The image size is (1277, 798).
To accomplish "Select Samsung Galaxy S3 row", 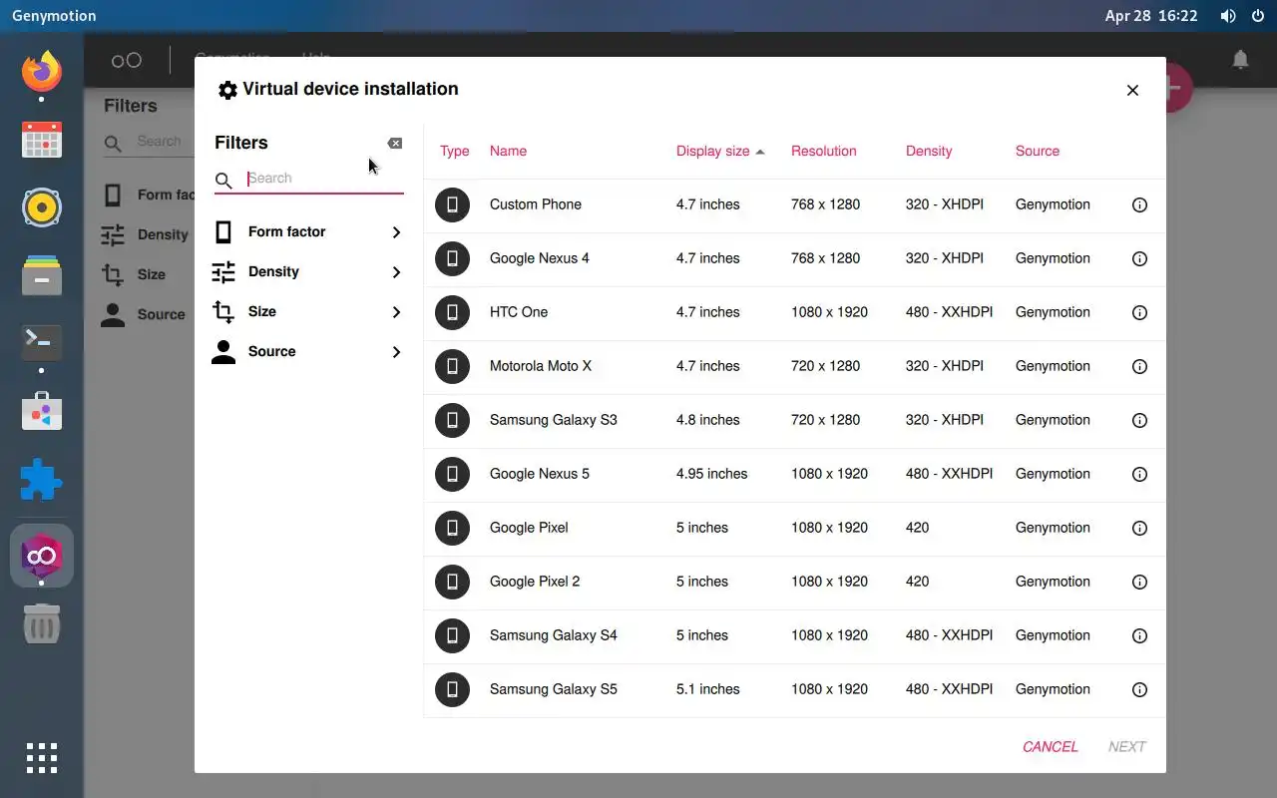I will 794,420.
